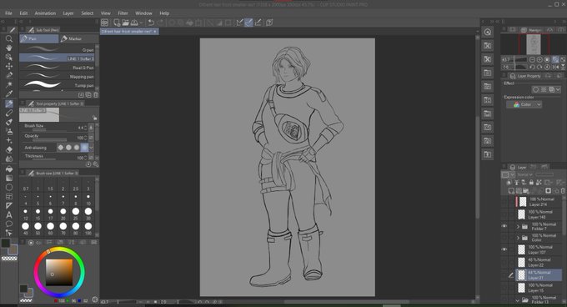Click the Undo arrow in command bar
The width and height of the screenshot is (567, 307).
coord(151,23)
